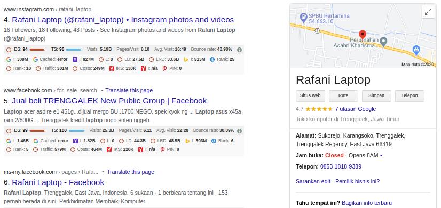
Task: Open Rafani Laptop - Facebook result
Action: [x=58, y=182]
